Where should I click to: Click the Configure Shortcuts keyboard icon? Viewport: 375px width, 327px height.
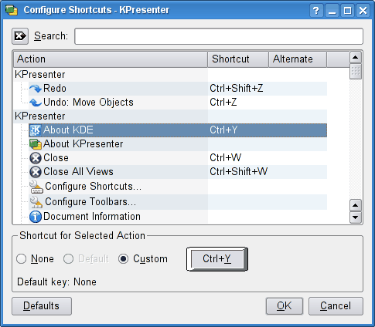[x=36, y=187]
